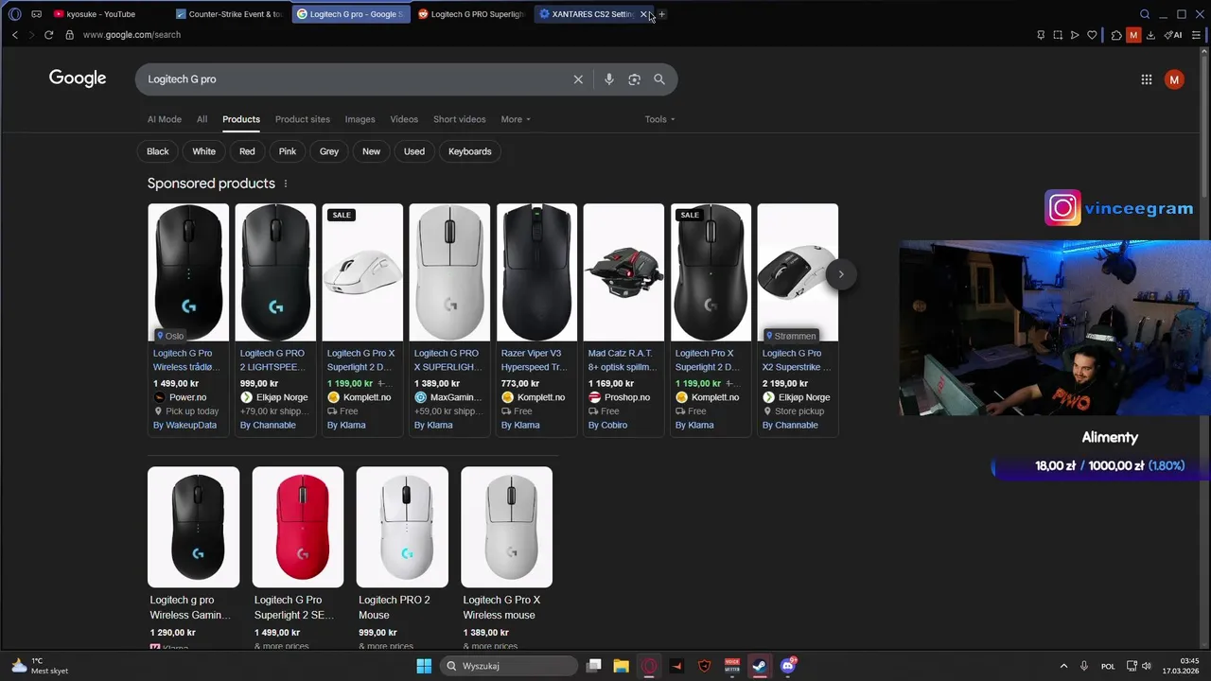Select the All results tab
1211x681 pixels.
point(202,119)
